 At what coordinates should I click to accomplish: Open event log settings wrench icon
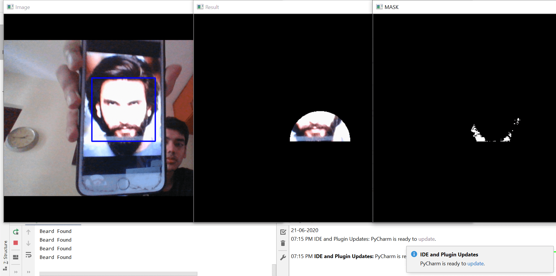(283, 257)
